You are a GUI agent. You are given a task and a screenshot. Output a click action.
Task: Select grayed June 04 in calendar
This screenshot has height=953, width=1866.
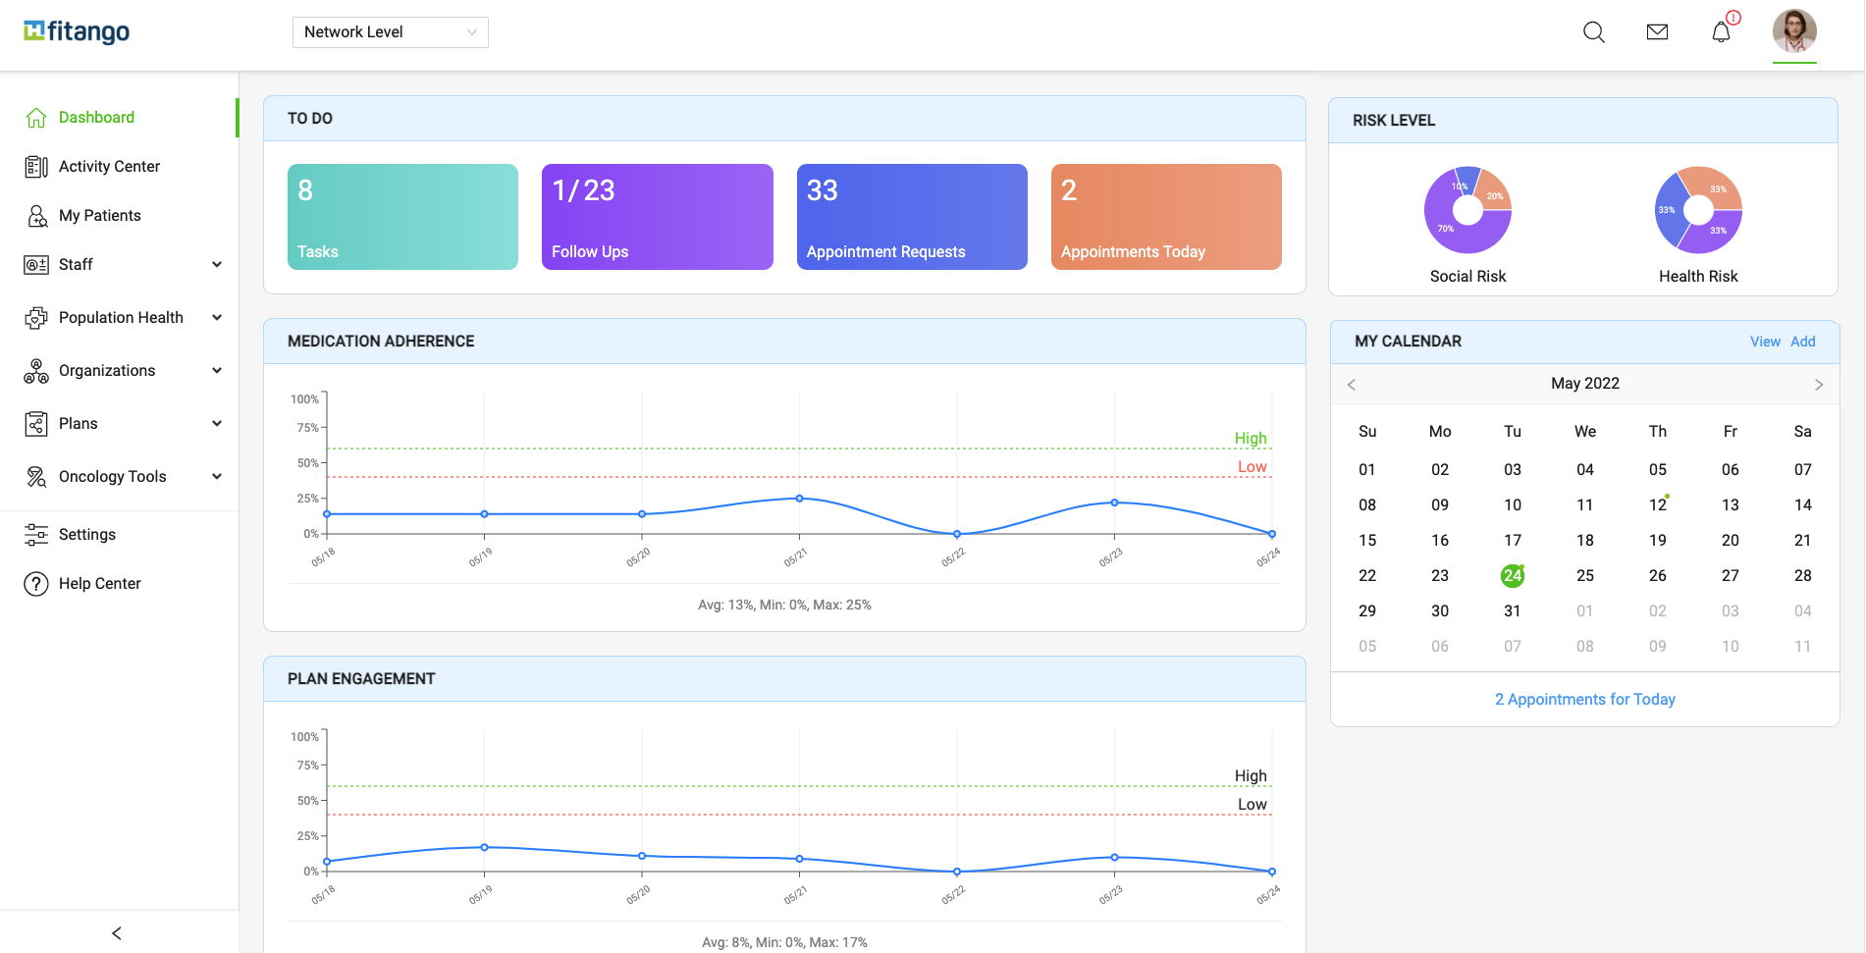pyautogui.click(x=1803, y=611)
